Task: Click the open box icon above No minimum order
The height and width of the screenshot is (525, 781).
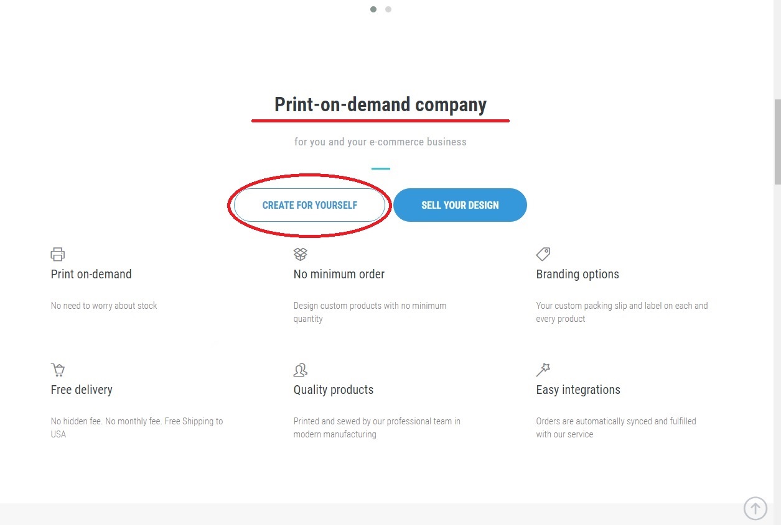Action: pyautogui.click(x=301, y=254)
